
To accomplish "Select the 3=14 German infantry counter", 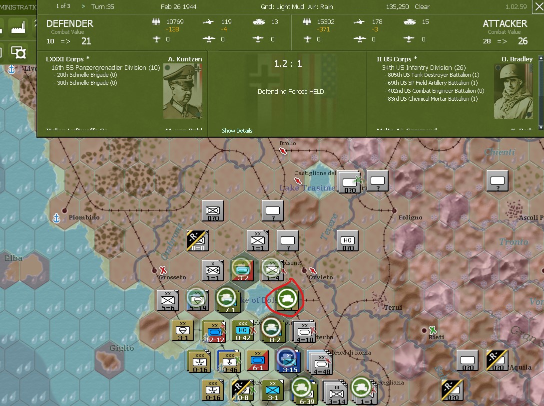I will coord(336,393).
